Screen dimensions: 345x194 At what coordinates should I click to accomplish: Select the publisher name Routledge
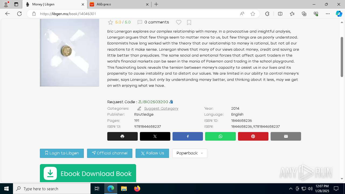(x=144, y=115)
